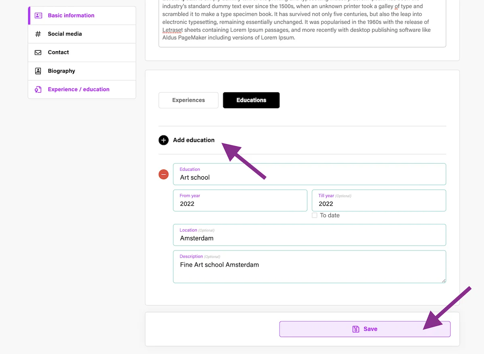Click the From year field
Screen dimensions: 484x354
pyautogui.click(x=240, y=201)
